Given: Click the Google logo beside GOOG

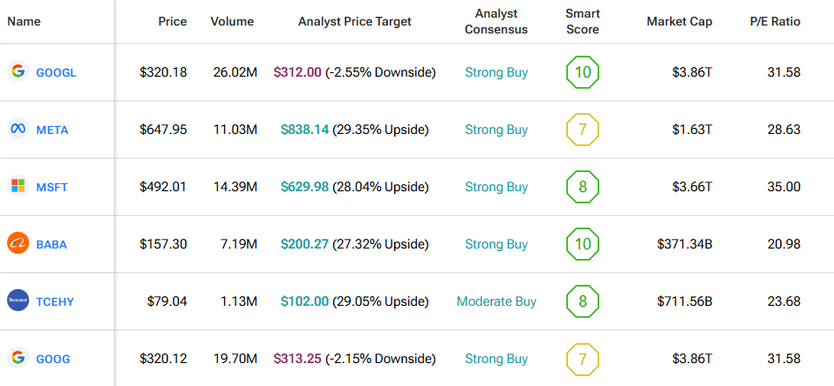Looking at the screenshot, I should click(18, 359).
